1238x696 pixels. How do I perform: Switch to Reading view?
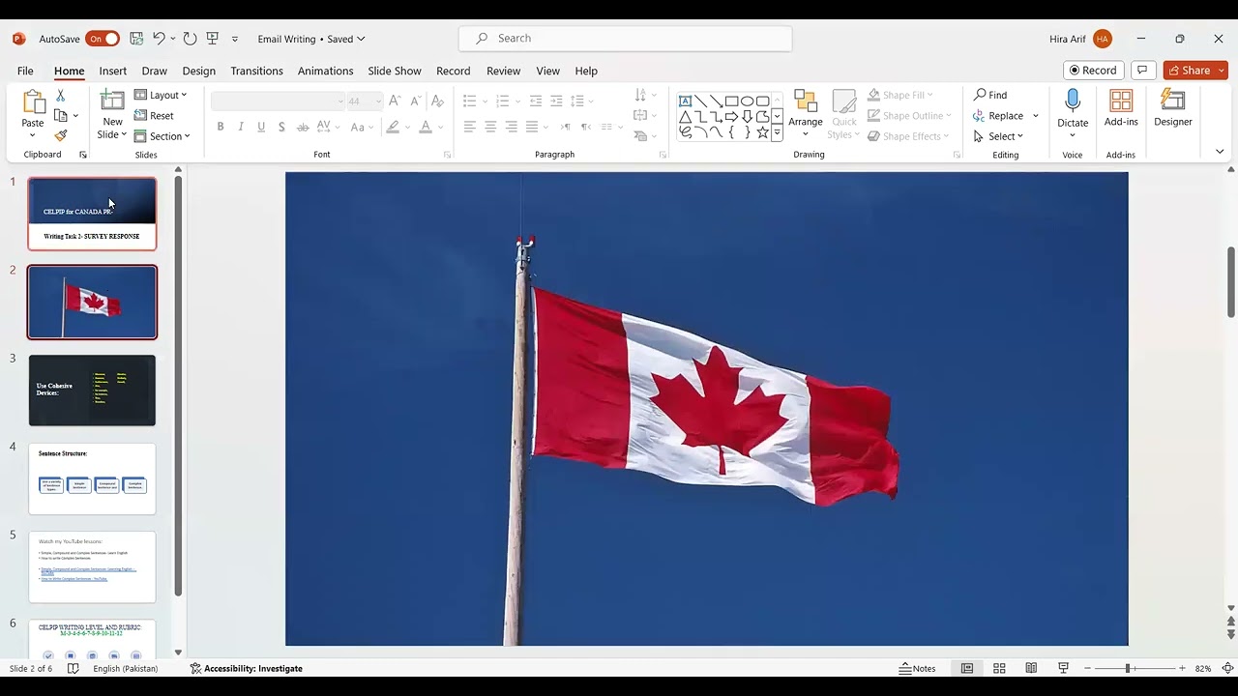(x=1031, y=668)
